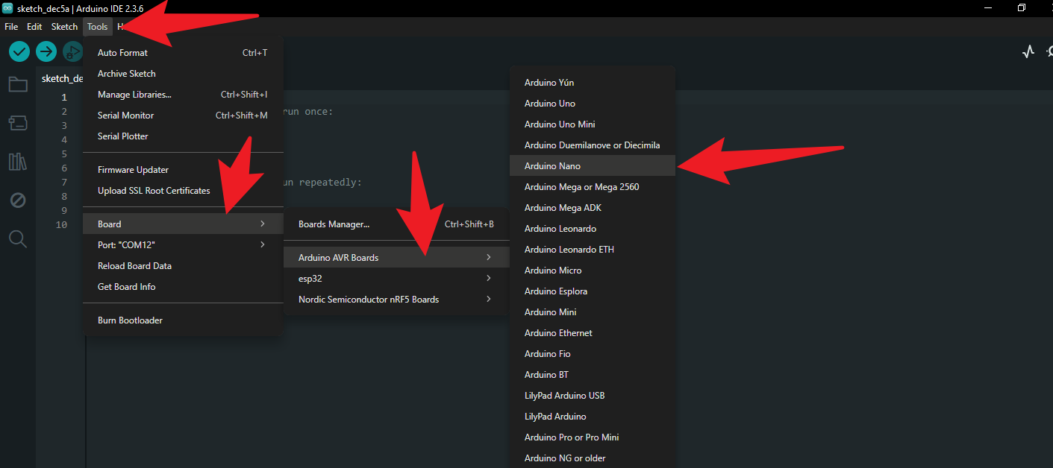This screenshot has height=468, width=1053.
Task: Select Arduino Mega ADK board
Action: (593, 208)
